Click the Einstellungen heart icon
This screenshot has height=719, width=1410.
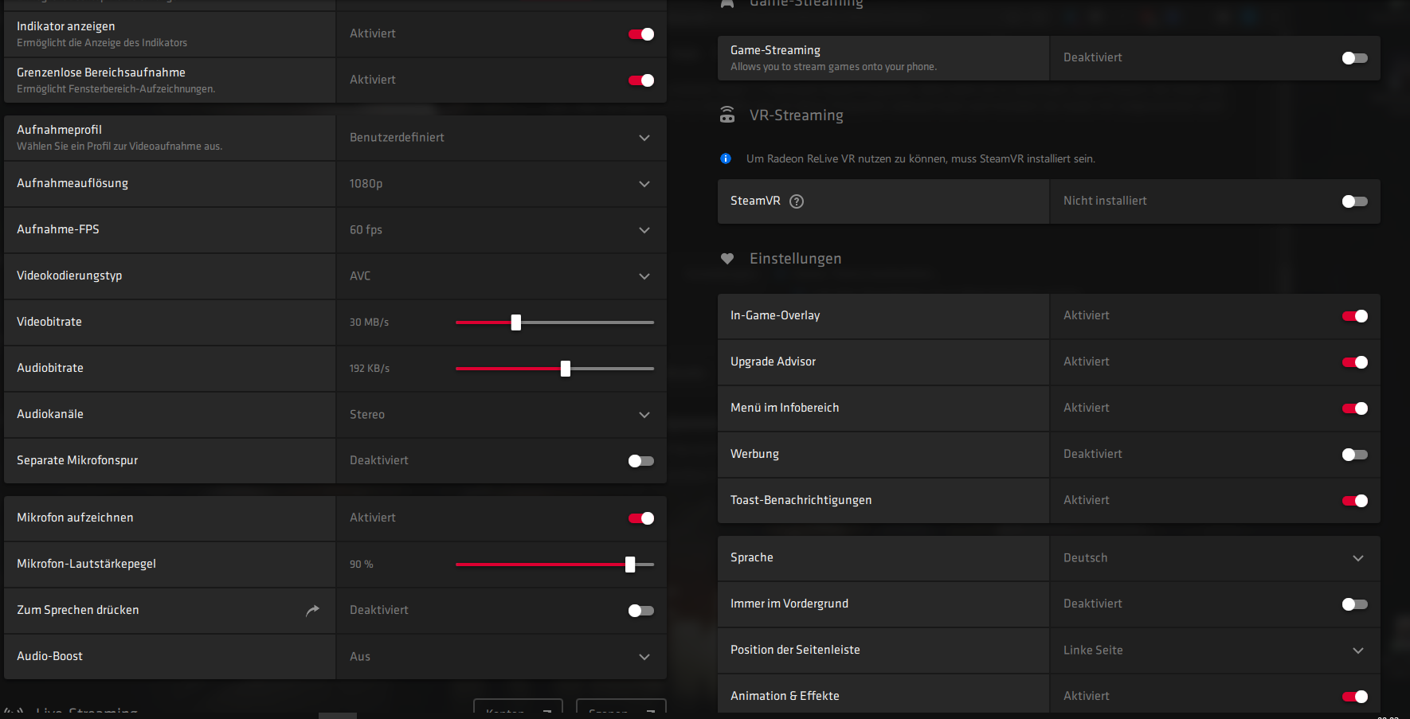pyautogui.click(x=727, y=259)
